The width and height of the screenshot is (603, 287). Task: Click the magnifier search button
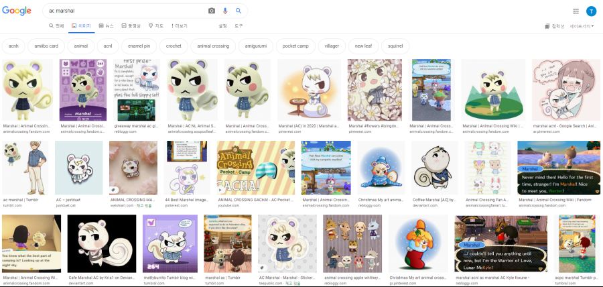coord(239,11)
